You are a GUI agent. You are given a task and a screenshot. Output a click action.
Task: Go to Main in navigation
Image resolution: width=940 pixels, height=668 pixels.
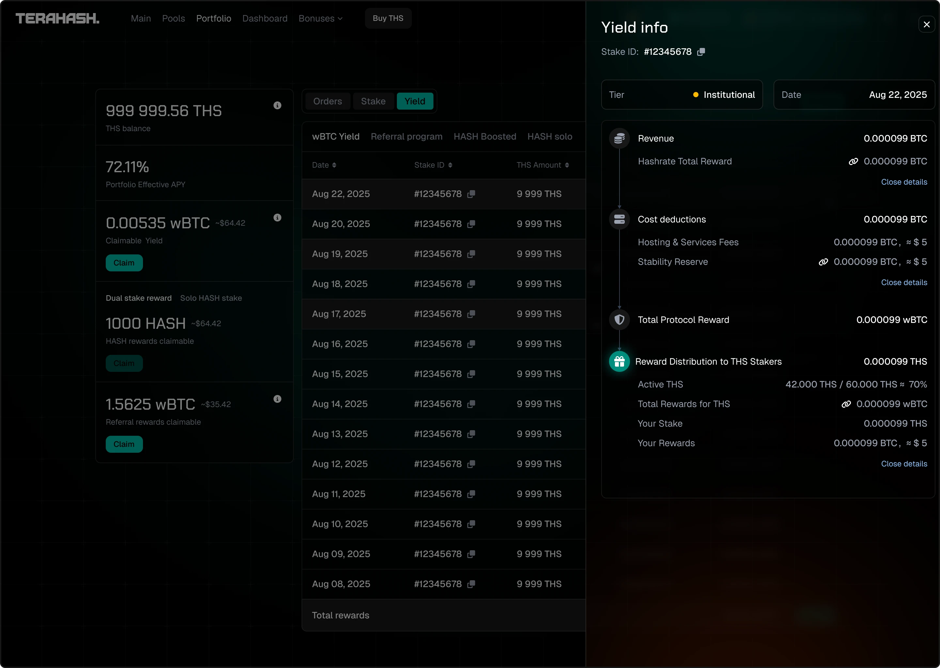pyautogui.click(x=141, y=19)
